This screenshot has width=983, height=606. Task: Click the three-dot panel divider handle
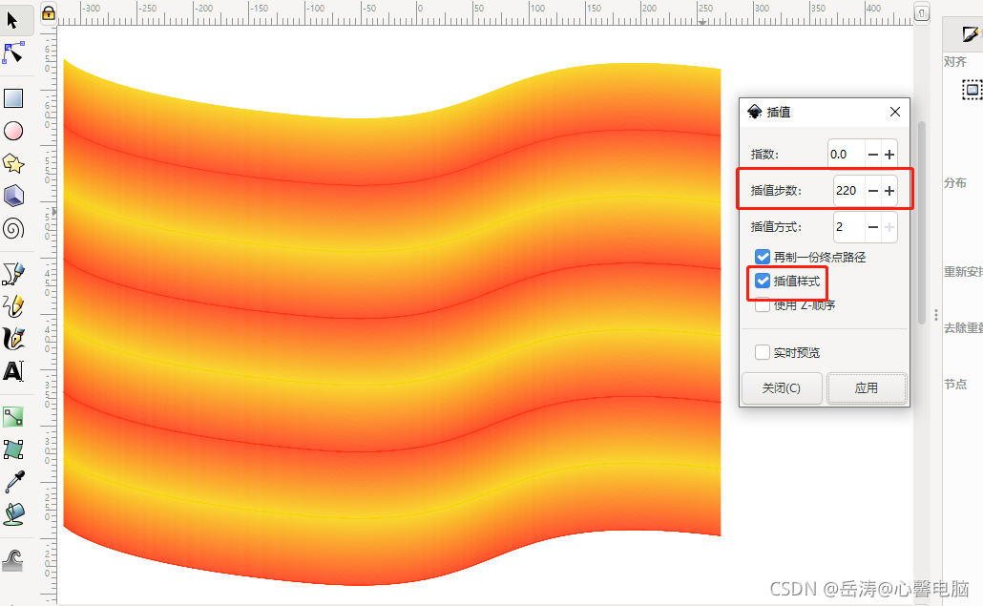[935, 315]
